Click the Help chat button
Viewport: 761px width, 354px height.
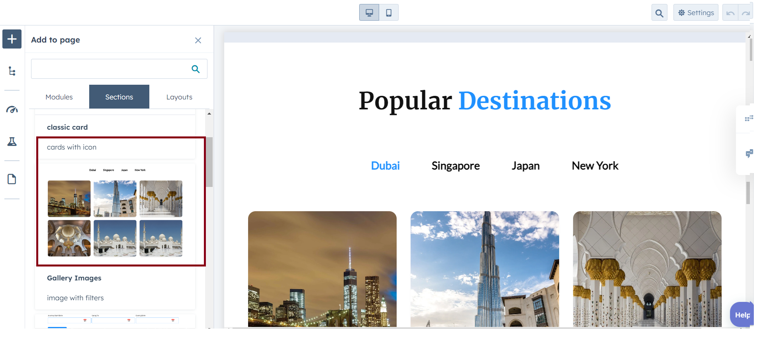pyautogui.click(x=741, y=315)
